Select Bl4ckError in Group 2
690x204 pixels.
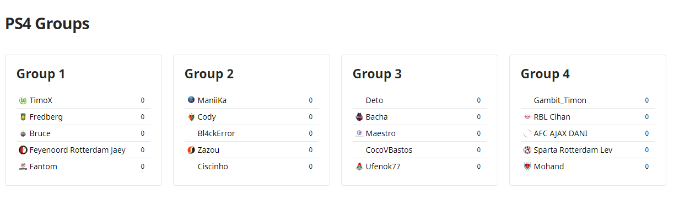217,133
